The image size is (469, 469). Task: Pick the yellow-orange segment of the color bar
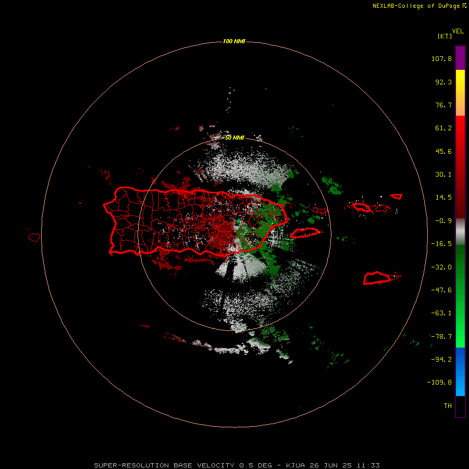[460, 93]
